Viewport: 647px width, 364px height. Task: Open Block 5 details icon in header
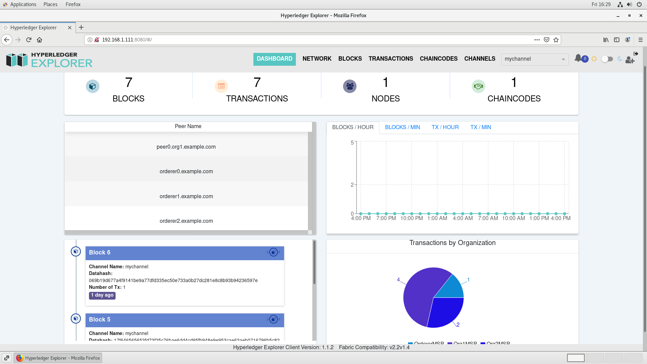pyautogui.click(x=274, y=319)
